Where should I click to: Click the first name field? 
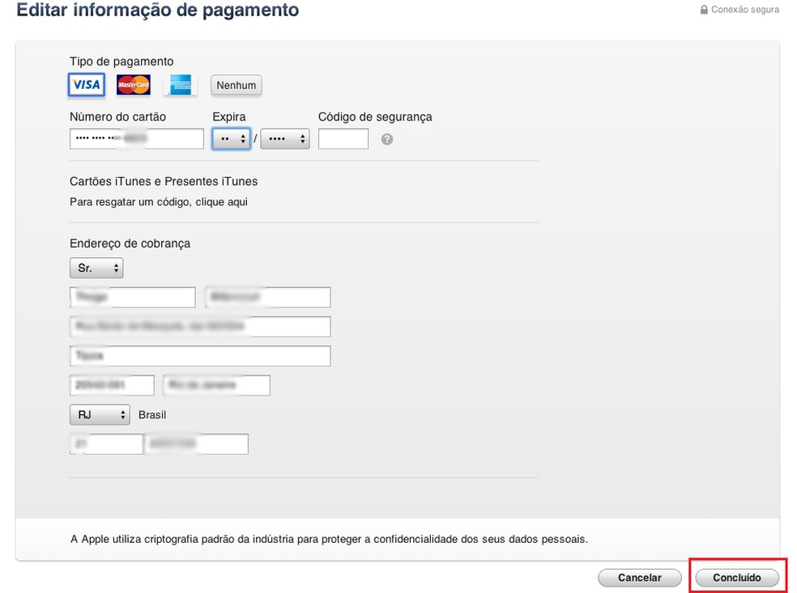pos(132,297)
